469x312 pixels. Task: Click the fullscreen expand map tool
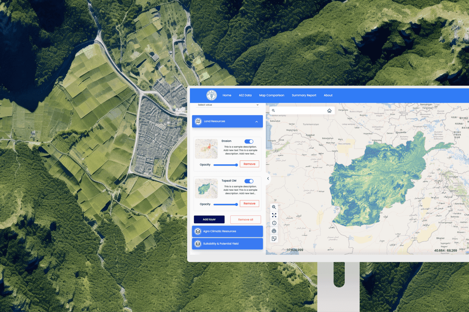[274, 215]
